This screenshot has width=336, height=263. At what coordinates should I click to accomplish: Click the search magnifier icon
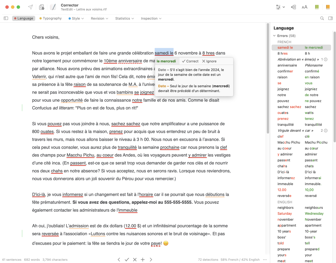point(322,18)
